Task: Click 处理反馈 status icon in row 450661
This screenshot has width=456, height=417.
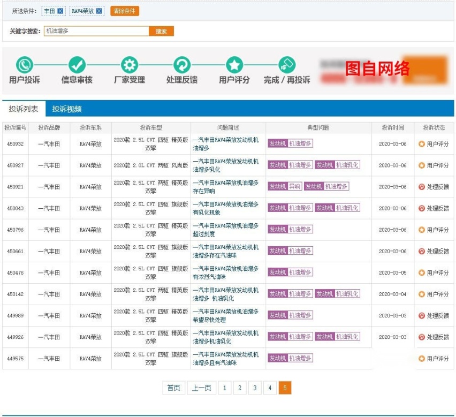Action: [x=421, y=251]
